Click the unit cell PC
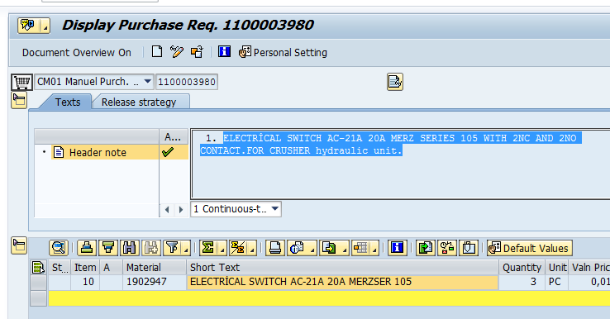This screenshot has width=610, height=319. coord(557,282)
